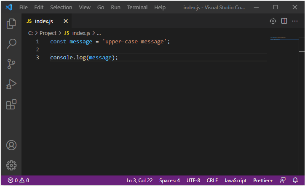
Task: Open the Terminal menu
Action: 137,8
